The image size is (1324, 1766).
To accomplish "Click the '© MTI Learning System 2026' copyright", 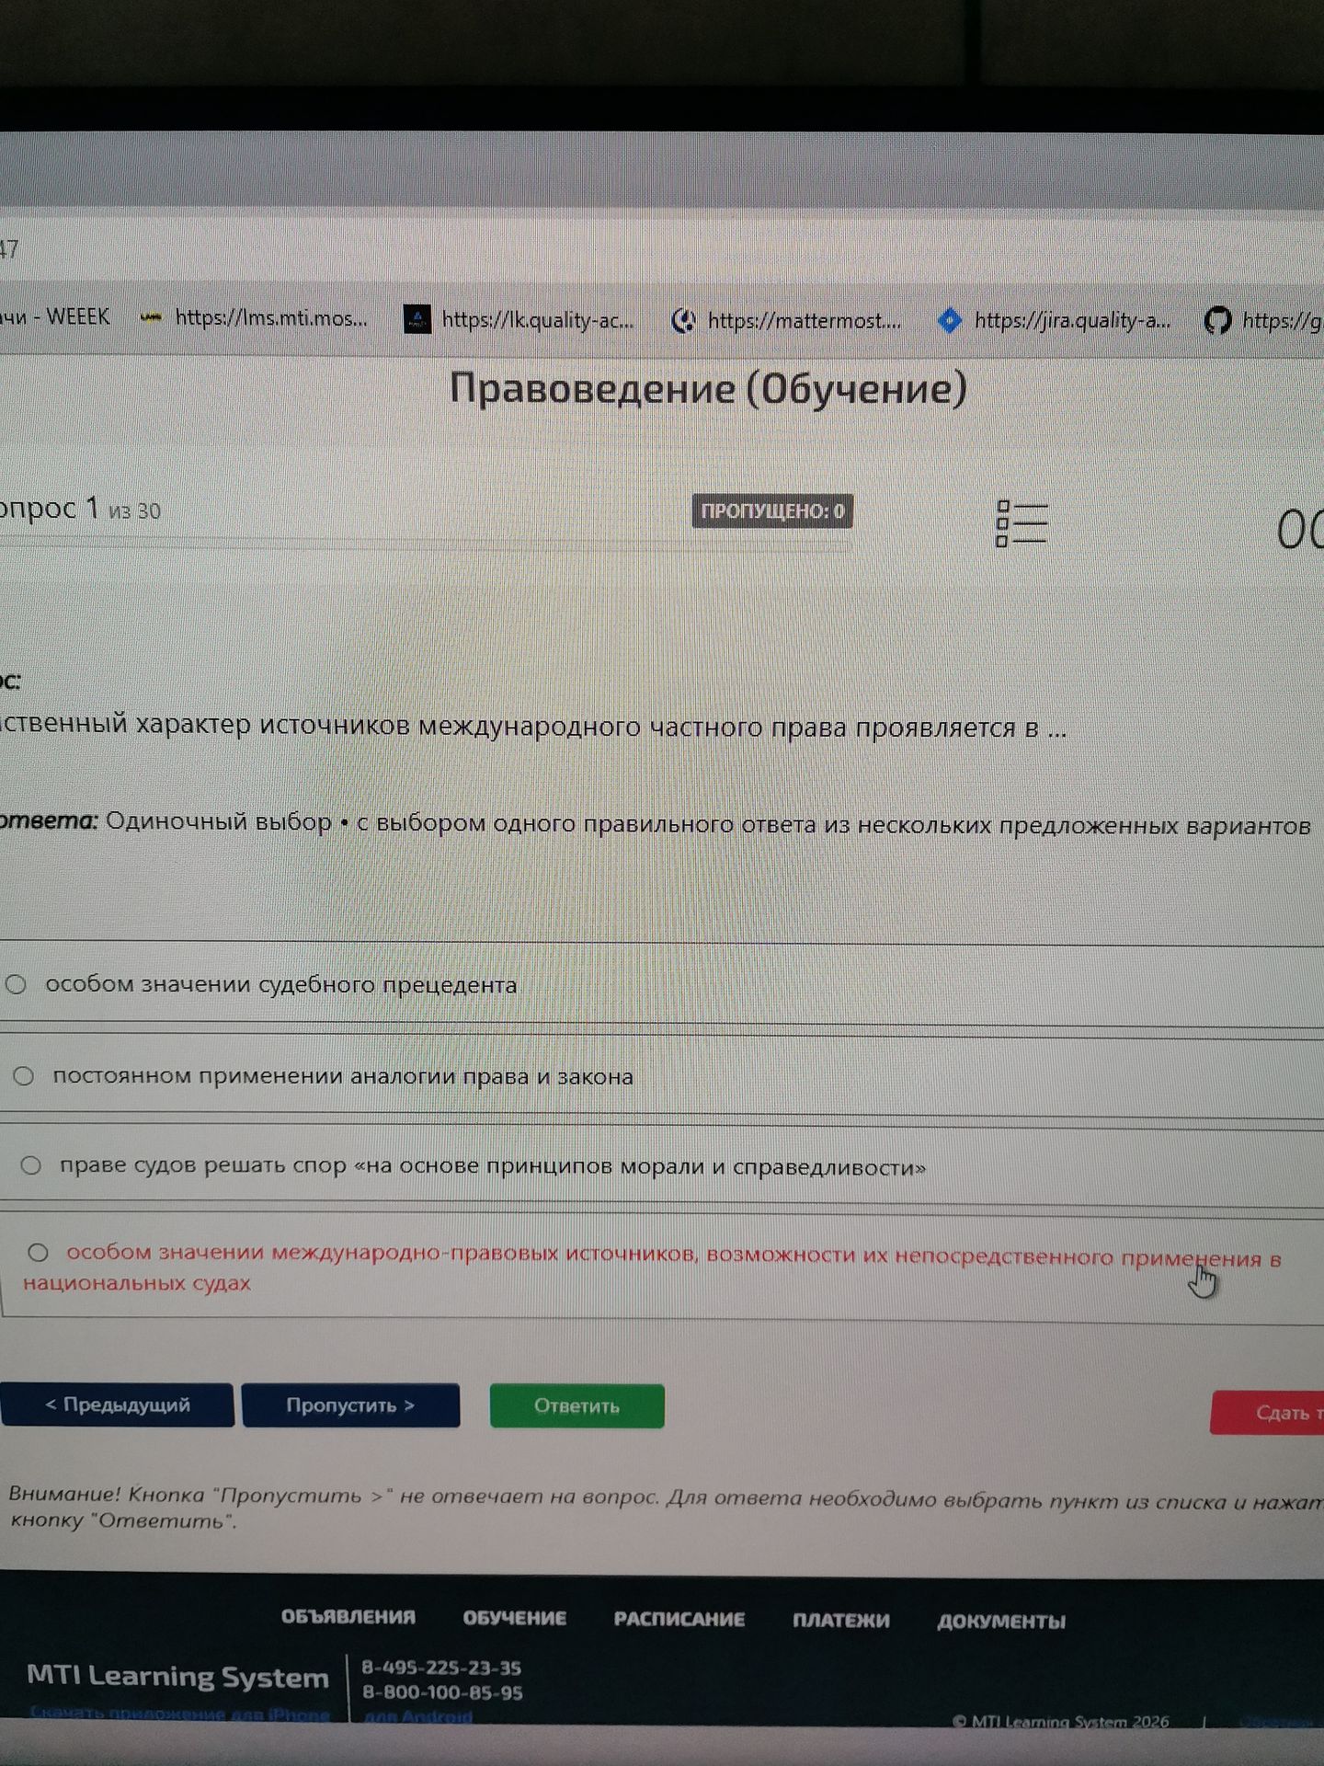I will pos(1061,1721).
